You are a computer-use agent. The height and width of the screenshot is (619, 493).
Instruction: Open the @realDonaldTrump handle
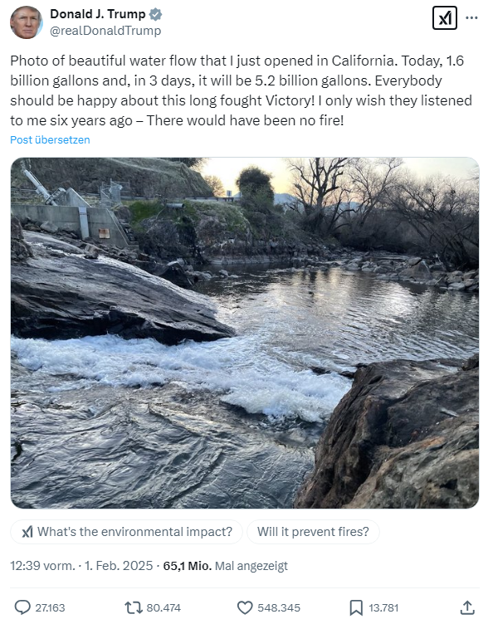pos(105,31)
